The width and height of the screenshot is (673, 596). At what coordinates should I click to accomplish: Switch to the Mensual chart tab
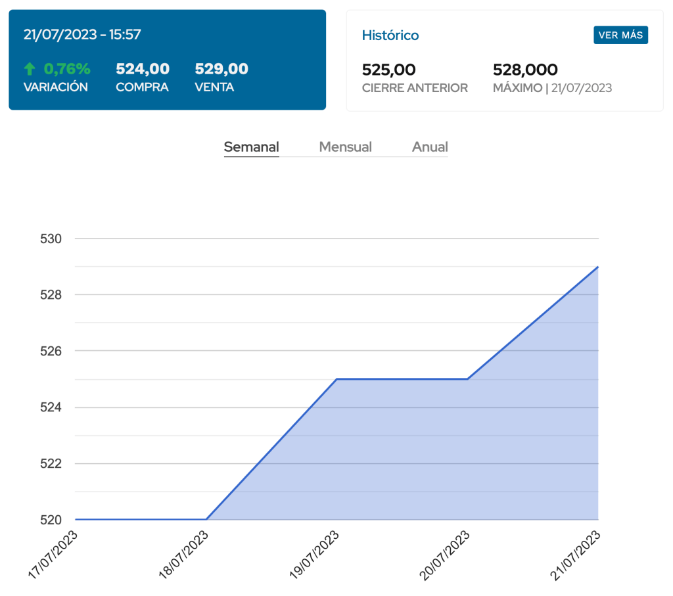point(345,147)
